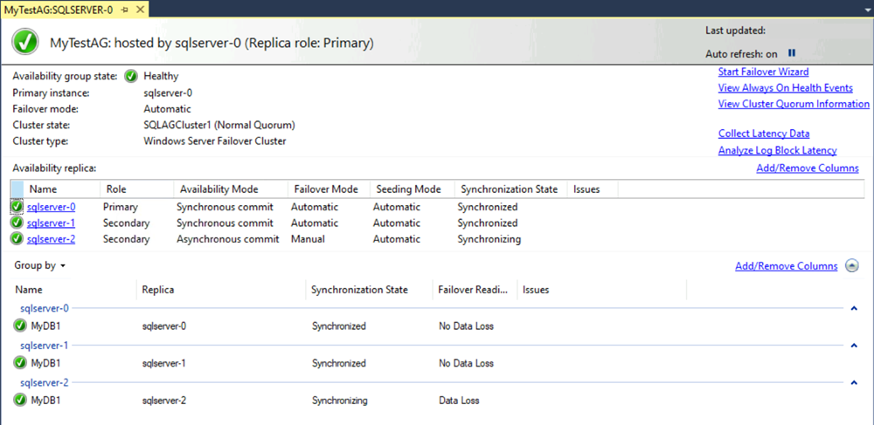Click the green check icon for sqlserver-1 replica
The image size is (874, 425).
coord(17,223)
